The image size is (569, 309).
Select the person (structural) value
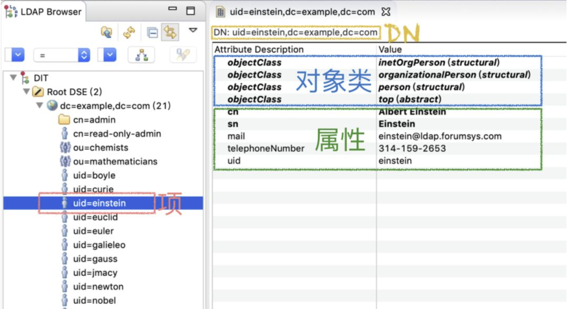pos(421,87)
